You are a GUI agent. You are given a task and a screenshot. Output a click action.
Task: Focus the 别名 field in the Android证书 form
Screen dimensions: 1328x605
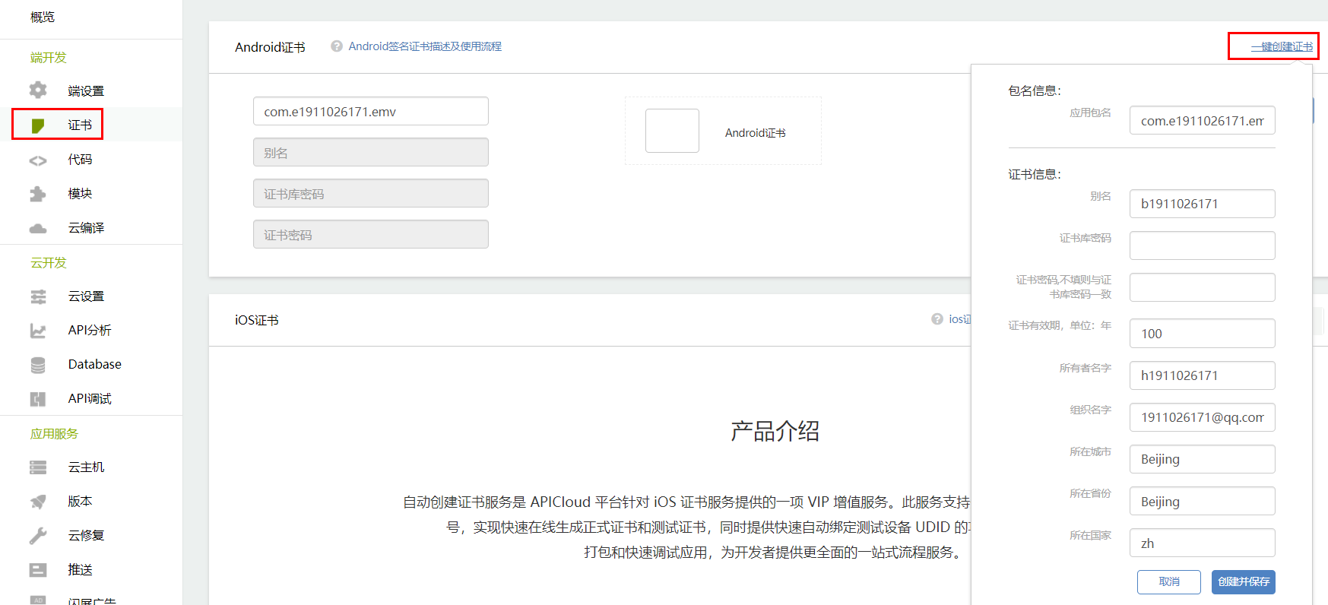pos(371,152)
